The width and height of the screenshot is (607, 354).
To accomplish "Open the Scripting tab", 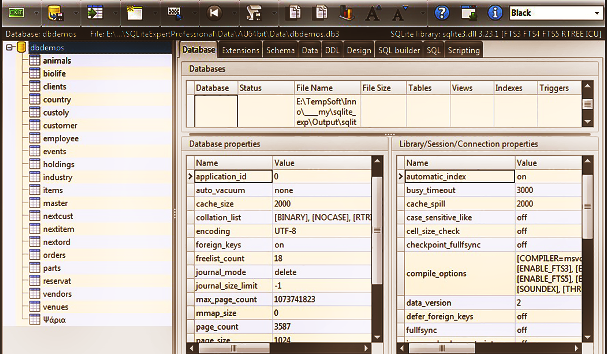I will 464,50.
